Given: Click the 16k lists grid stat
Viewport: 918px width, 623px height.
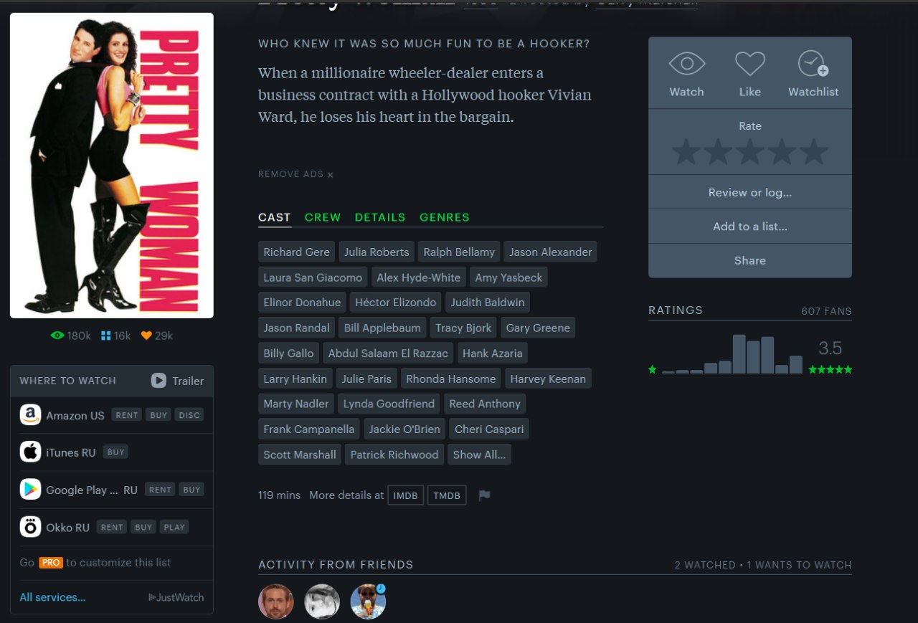Looking at the screenshot, I should (x=115, y=336).
